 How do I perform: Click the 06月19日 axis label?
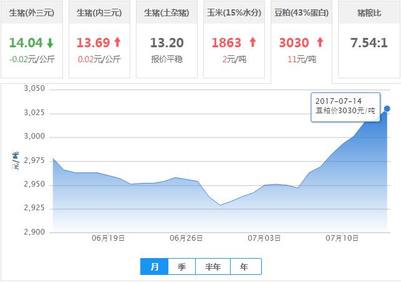[108, 238]
